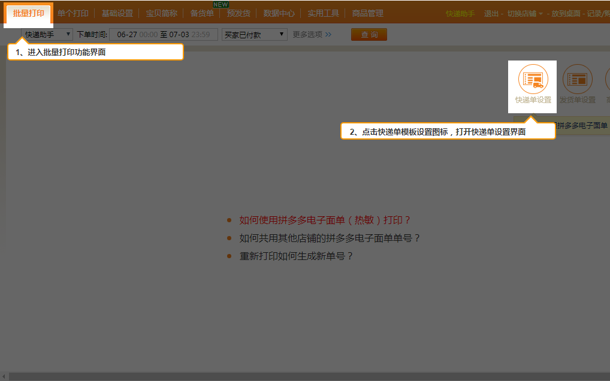The width and height of the screenshot is (610, 381).
Task: Open 数据中心 tab
Action: 279,13
